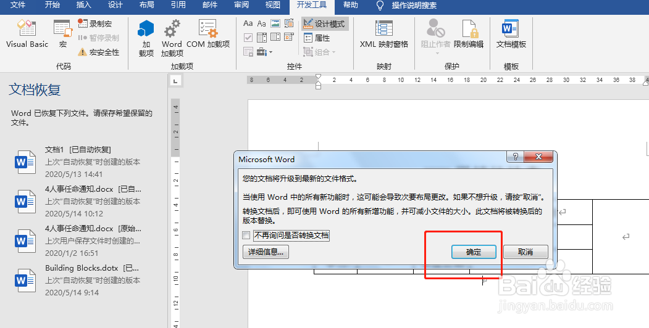Open the Group (组合) dropdown
This screenshot has width=649, height=328.
point(319,52)
